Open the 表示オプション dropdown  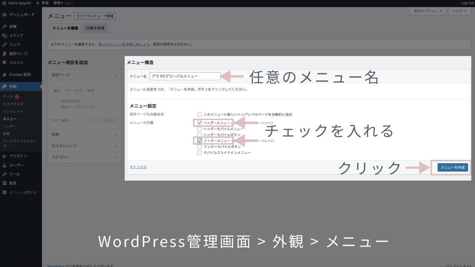pyautogui.click(x=428, y=11)
